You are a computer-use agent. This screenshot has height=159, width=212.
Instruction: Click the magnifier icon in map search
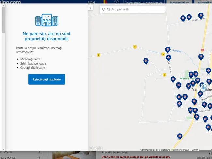(103, 9)
